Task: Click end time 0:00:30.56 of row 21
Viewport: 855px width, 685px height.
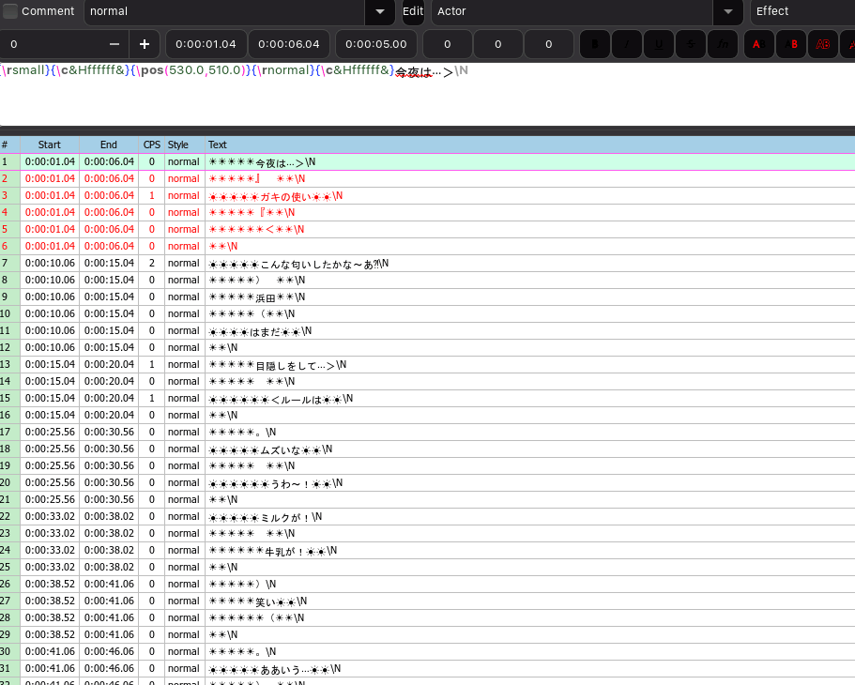Action: point(109,499)
